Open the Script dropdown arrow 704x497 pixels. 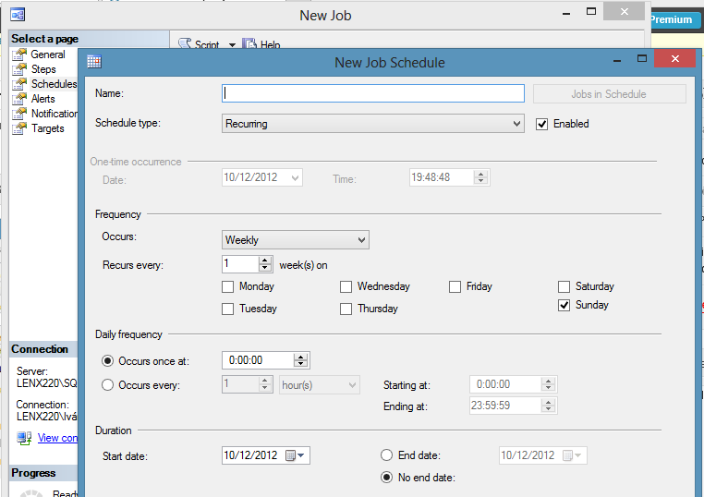coord(232,44)
